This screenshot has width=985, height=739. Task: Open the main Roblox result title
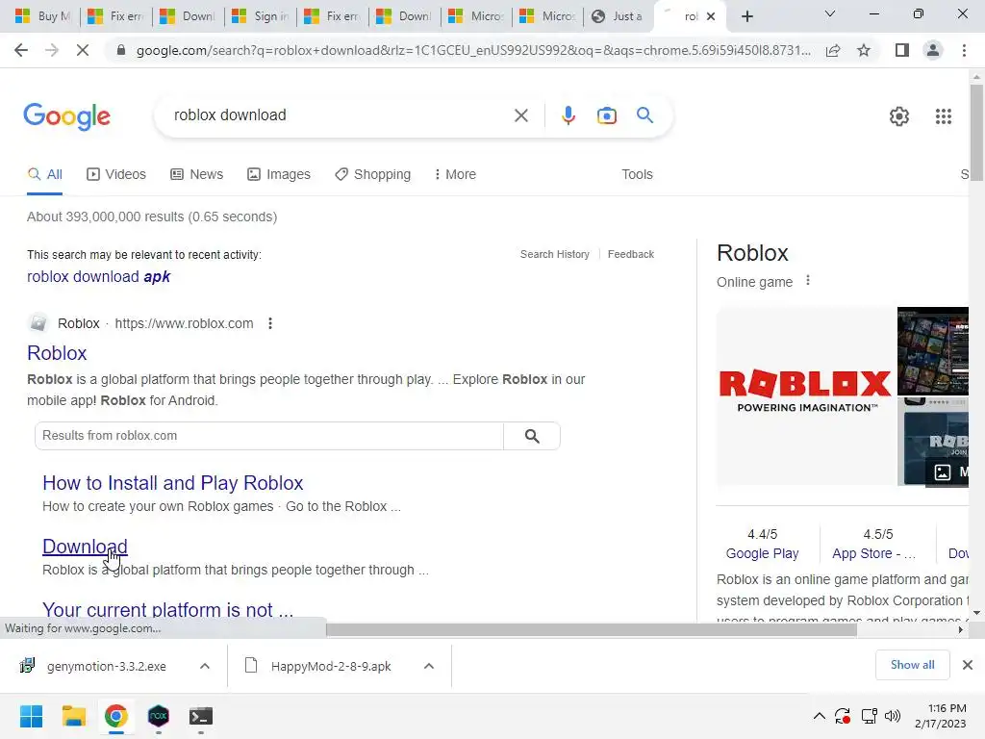(x=57, y=353)
